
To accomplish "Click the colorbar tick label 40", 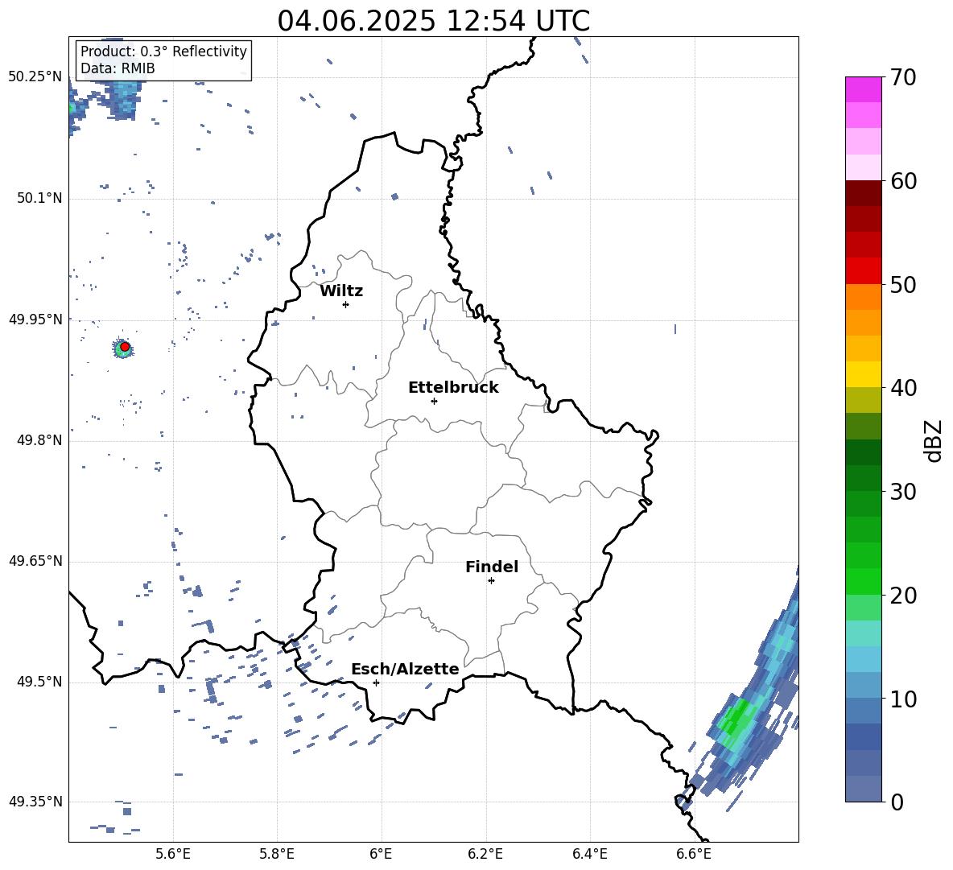I will pyautogui.click(x=904, y=388).
